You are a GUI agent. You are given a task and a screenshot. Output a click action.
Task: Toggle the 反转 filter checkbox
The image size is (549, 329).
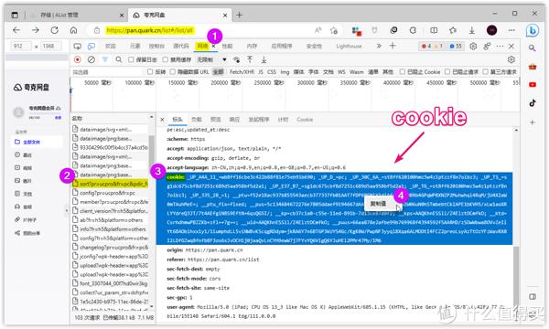[150, 71]
